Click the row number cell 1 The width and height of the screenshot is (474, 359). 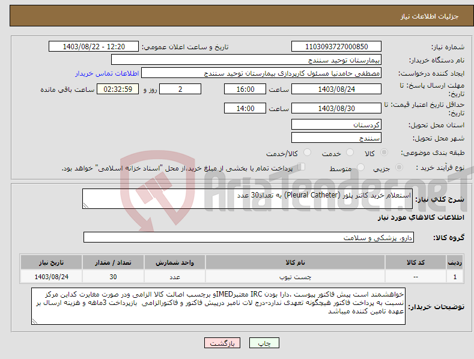coord(455,277)
